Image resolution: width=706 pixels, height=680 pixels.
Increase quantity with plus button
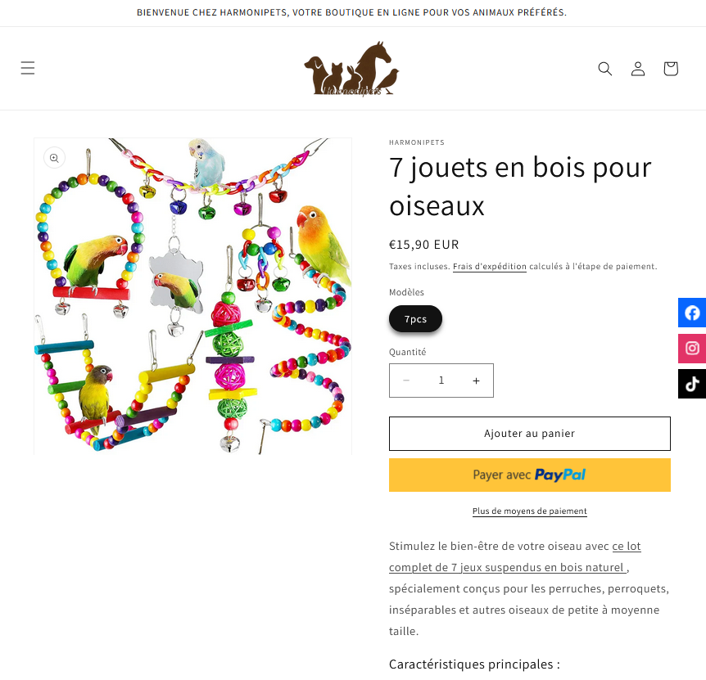tap(476, 381)
